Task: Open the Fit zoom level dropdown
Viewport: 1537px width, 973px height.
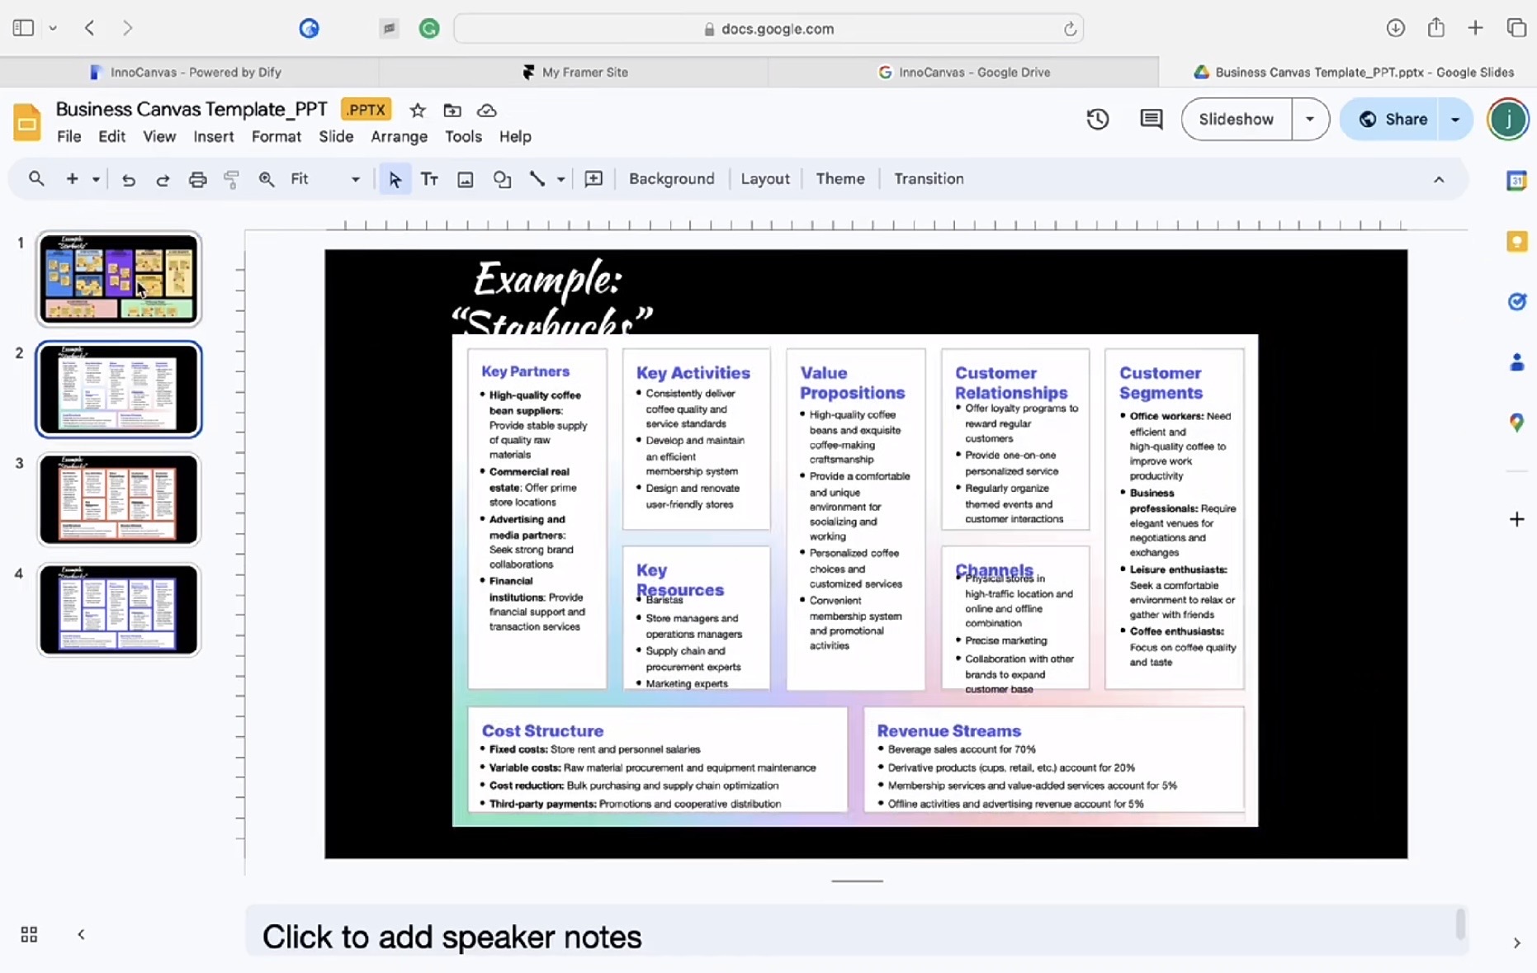Action: (325, 179)
